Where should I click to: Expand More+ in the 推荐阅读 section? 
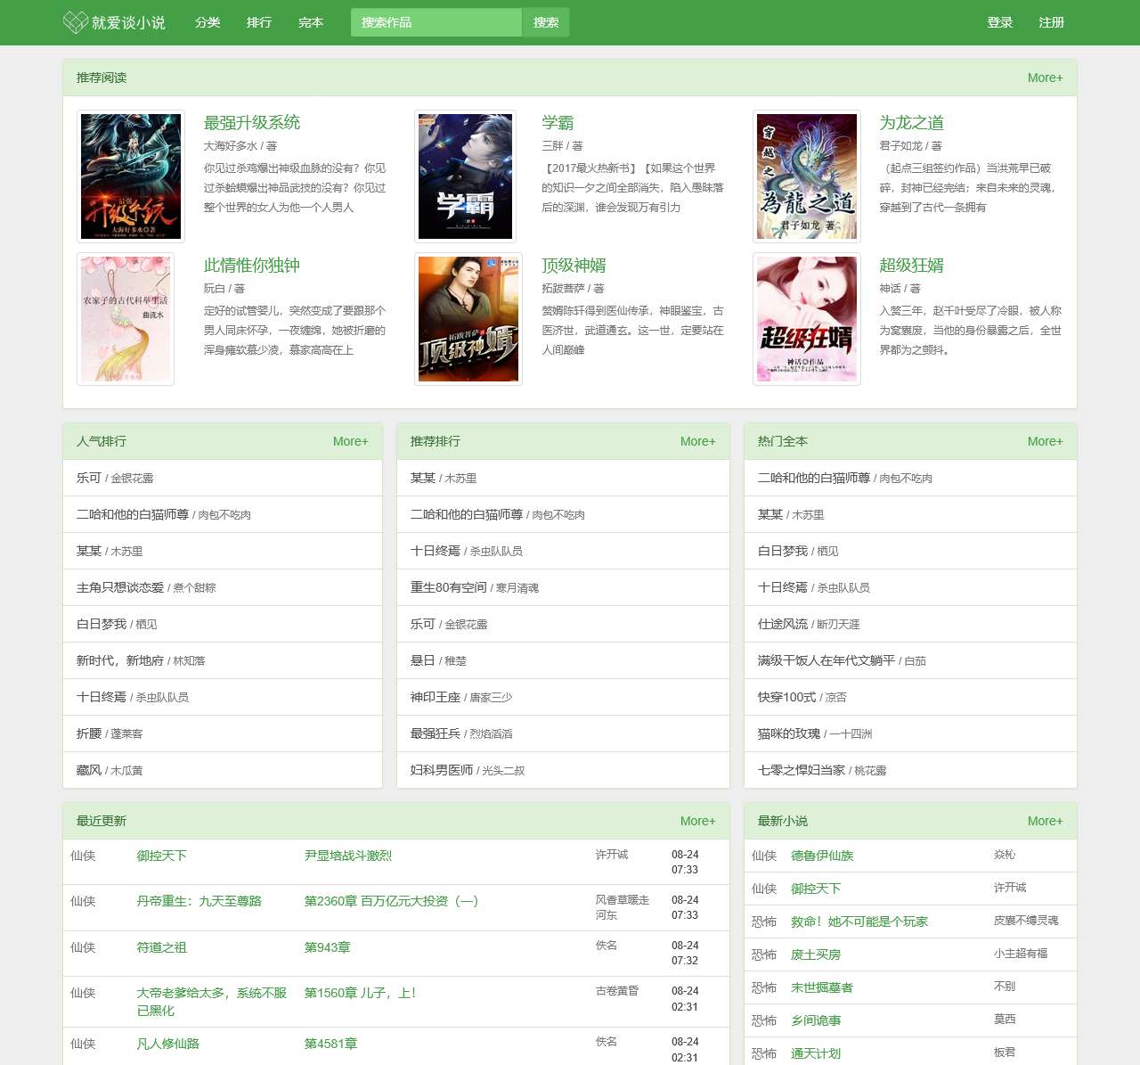point(1045,78)
